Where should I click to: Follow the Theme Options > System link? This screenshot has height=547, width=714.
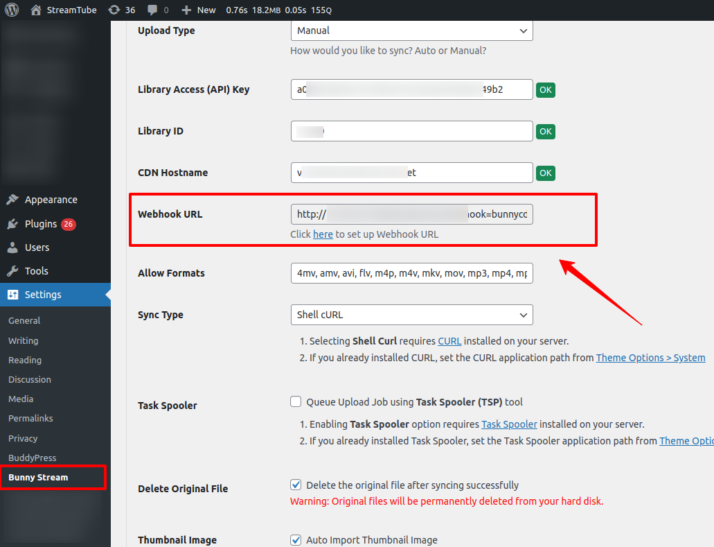tap(650, 358)
